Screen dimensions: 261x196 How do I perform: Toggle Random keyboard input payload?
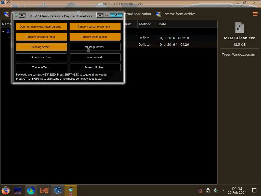42,37
